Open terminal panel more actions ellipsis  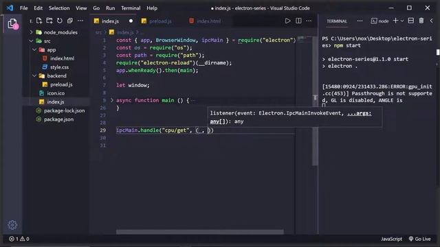click(360, 21)
